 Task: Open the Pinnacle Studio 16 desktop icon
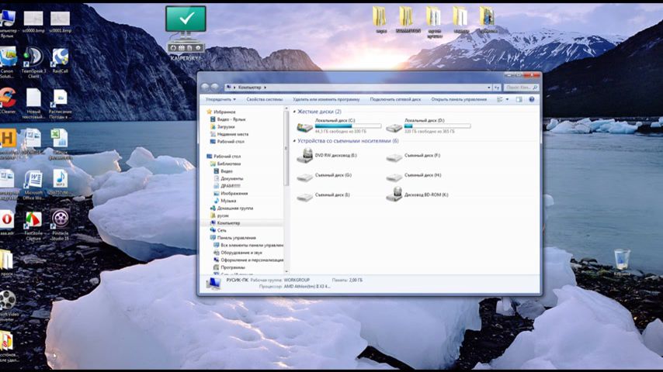60,225
